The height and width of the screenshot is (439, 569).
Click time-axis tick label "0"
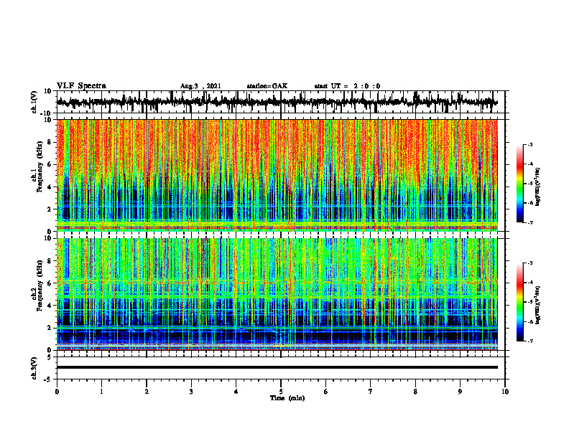tap(57, 392)
